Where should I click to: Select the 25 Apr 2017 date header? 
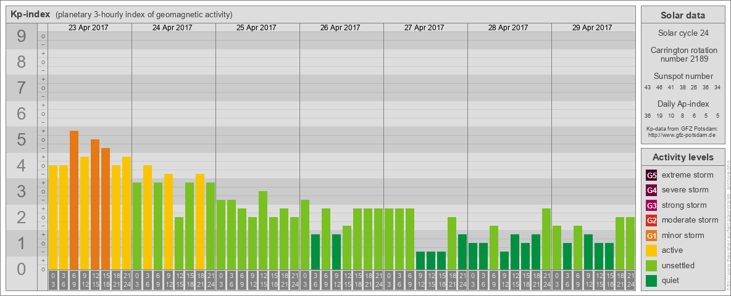click(256, 28)
